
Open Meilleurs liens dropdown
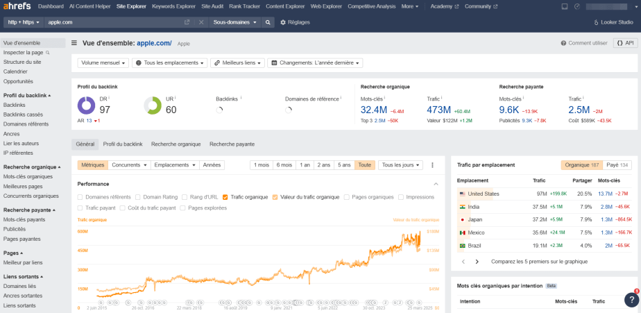tap(237, 63)
